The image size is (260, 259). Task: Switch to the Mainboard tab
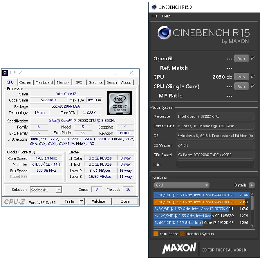(x=44, y=82)
